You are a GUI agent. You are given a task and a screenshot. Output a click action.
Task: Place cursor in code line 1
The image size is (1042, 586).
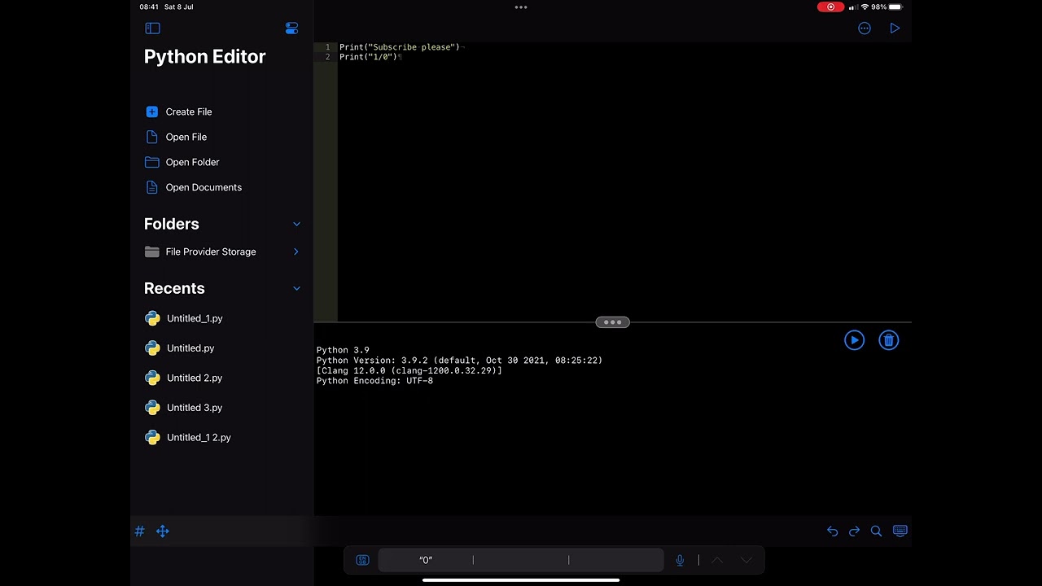click(399, 47)
